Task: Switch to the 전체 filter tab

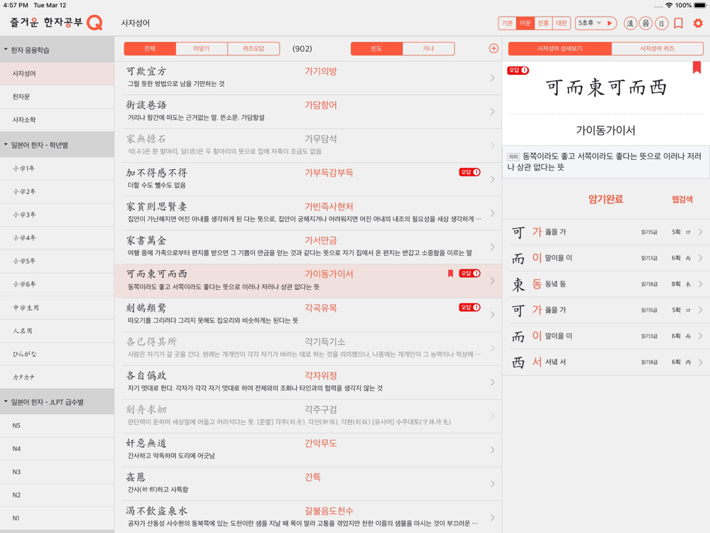Action: click(150, 48)
